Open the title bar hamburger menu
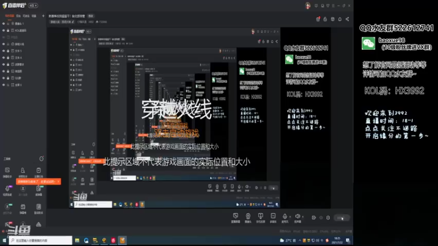Image resolution: width=438 pixels, height=246 pixels. (333, 5)
